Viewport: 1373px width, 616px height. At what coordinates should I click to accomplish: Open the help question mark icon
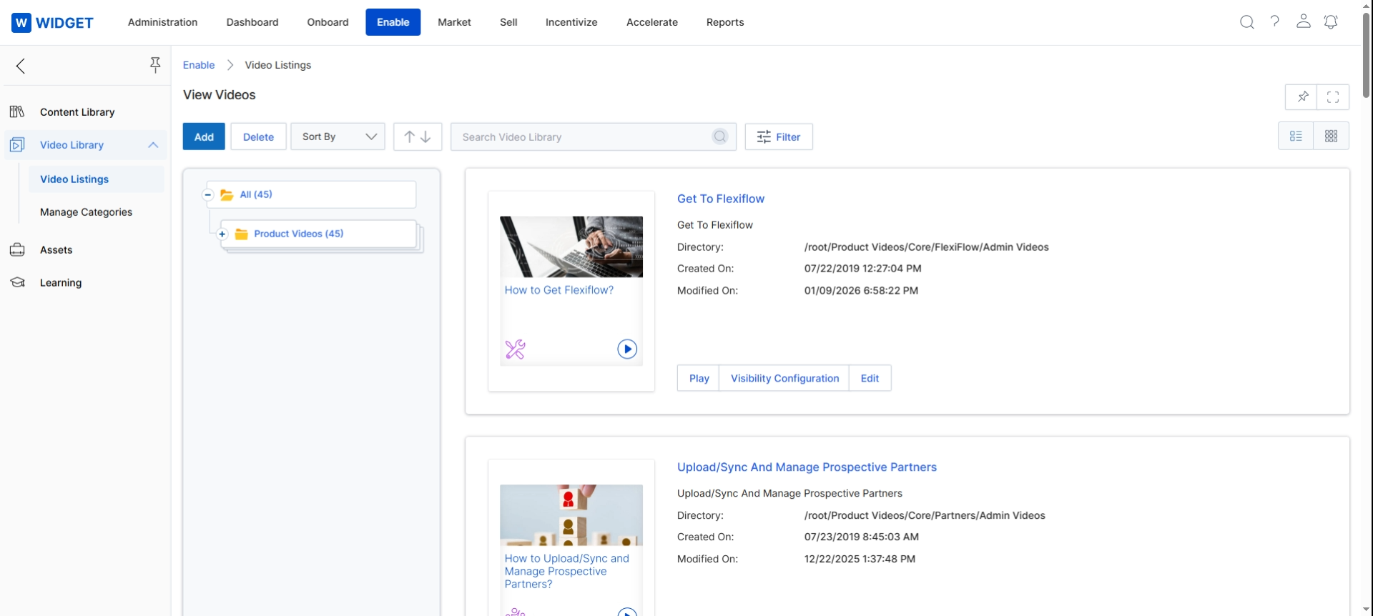pos(1275,21)
